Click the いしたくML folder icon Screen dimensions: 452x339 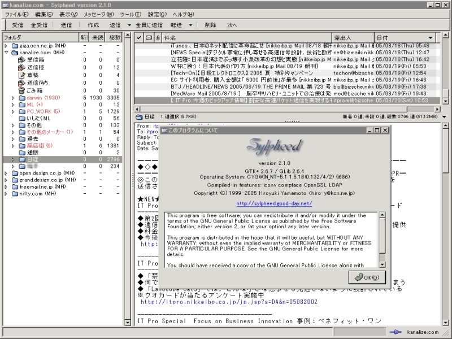(22, 119)
